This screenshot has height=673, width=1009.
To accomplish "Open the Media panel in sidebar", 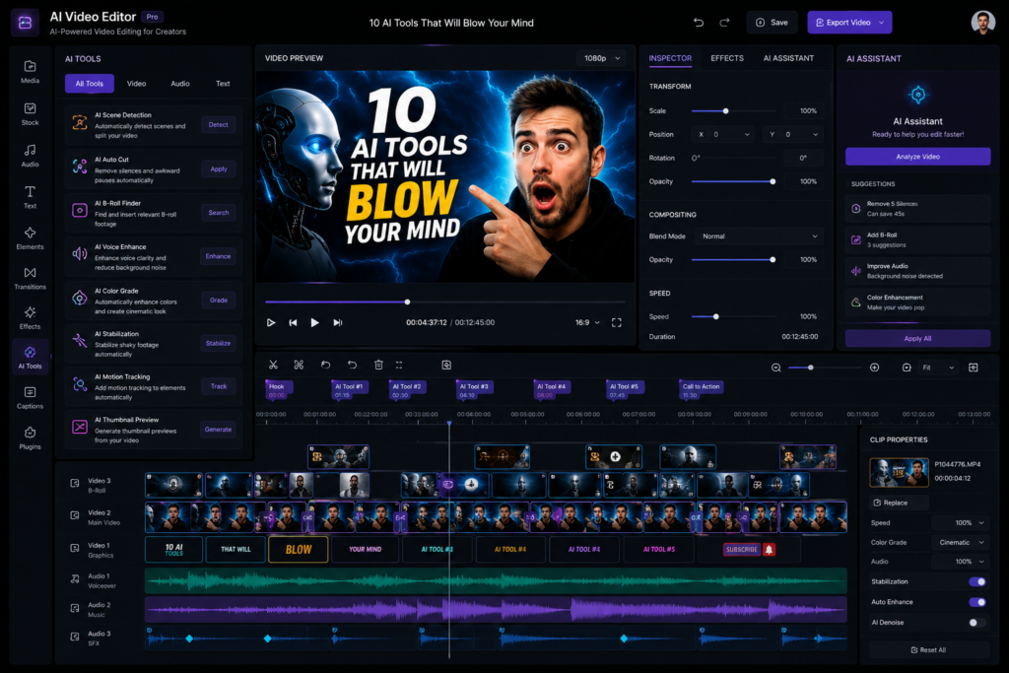I will pos(30,71).
